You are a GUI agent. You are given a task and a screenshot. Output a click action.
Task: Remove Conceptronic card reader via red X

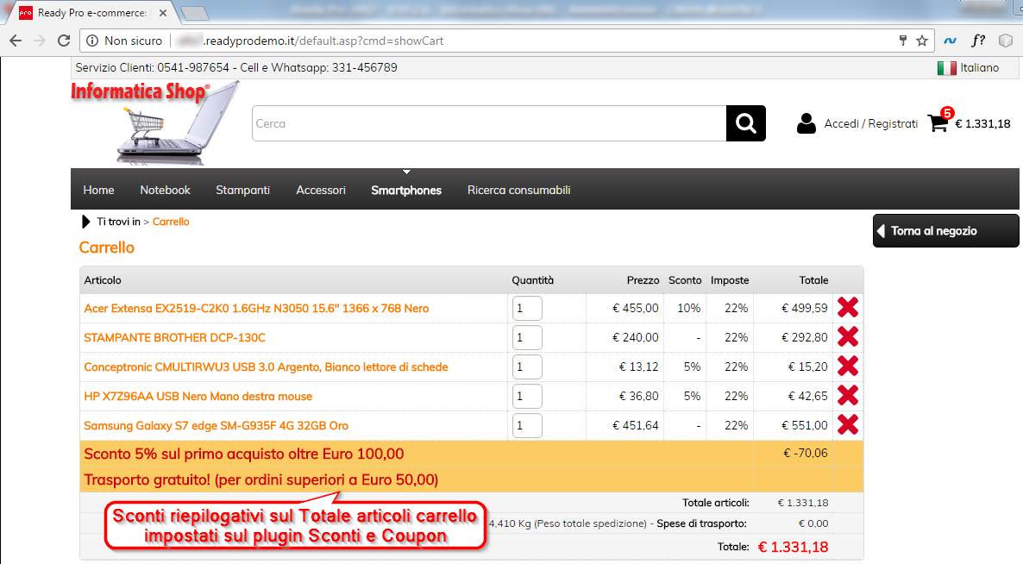point(848,366)
